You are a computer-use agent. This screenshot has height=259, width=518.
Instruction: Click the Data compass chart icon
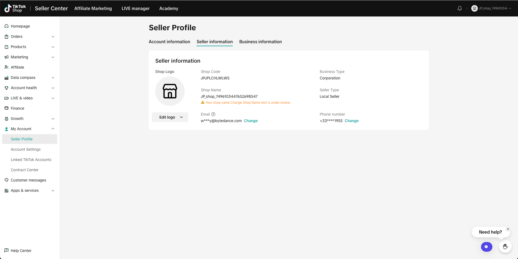[6, 78]
